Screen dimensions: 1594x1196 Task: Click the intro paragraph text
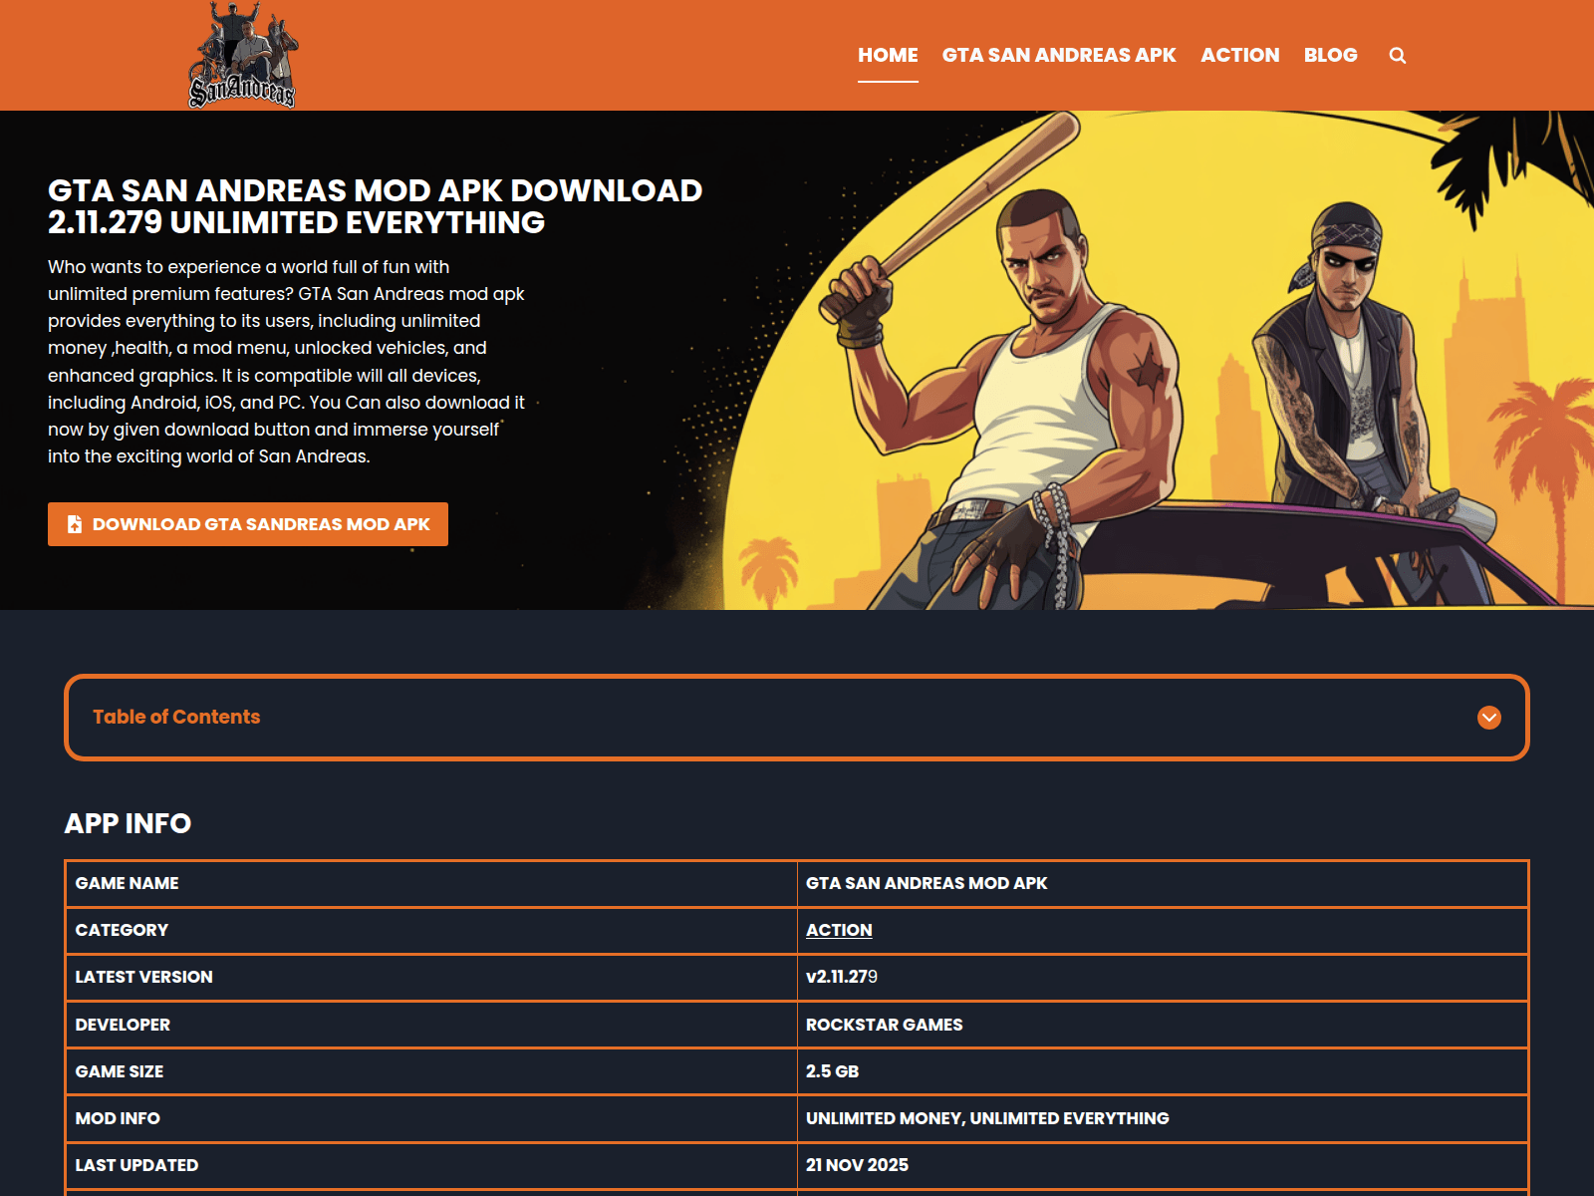[287, 362]
